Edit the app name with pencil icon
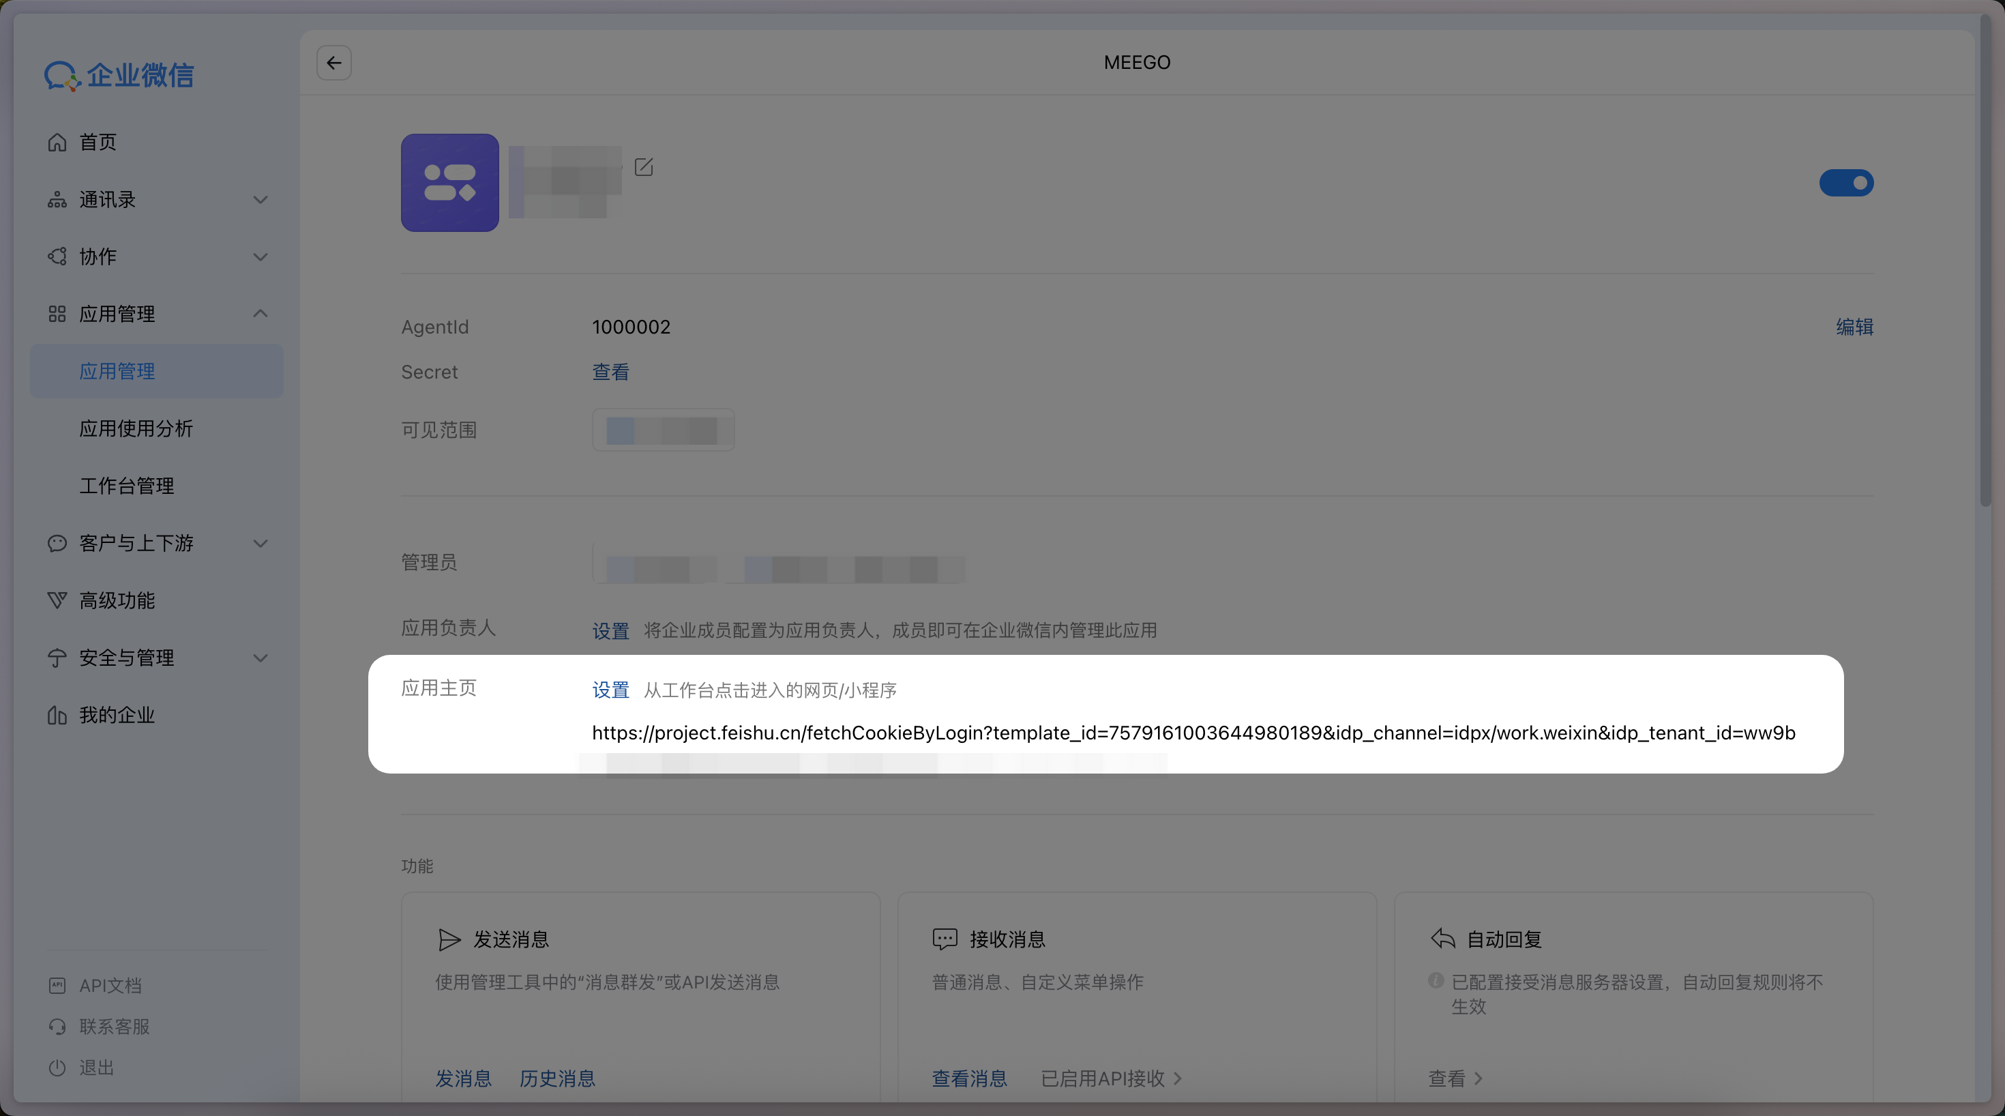Viewport: 2005px width, 1116px height. pyautogui.click(x=644, y=166)
